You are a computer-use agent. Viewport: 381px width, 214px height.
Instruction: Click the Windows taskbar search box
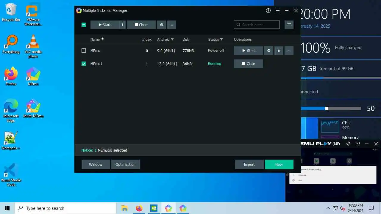(x=65, y=208)
